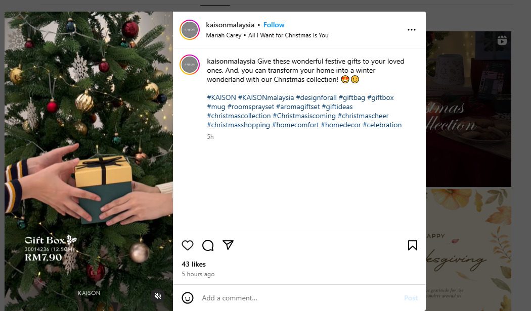This screenshot has width=531, height=311.
Task: Open comments via the speech bubble icon
Action: tap(208, 245)
